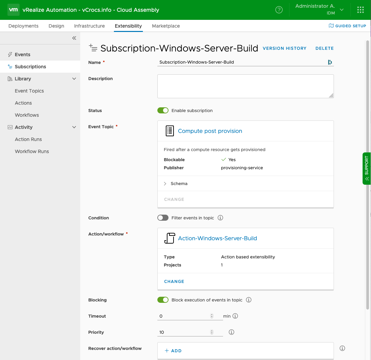Disable the Enable subscription toggle
Image resolution: width=371 pixels, height=360 pixels.
pos(163,110)
